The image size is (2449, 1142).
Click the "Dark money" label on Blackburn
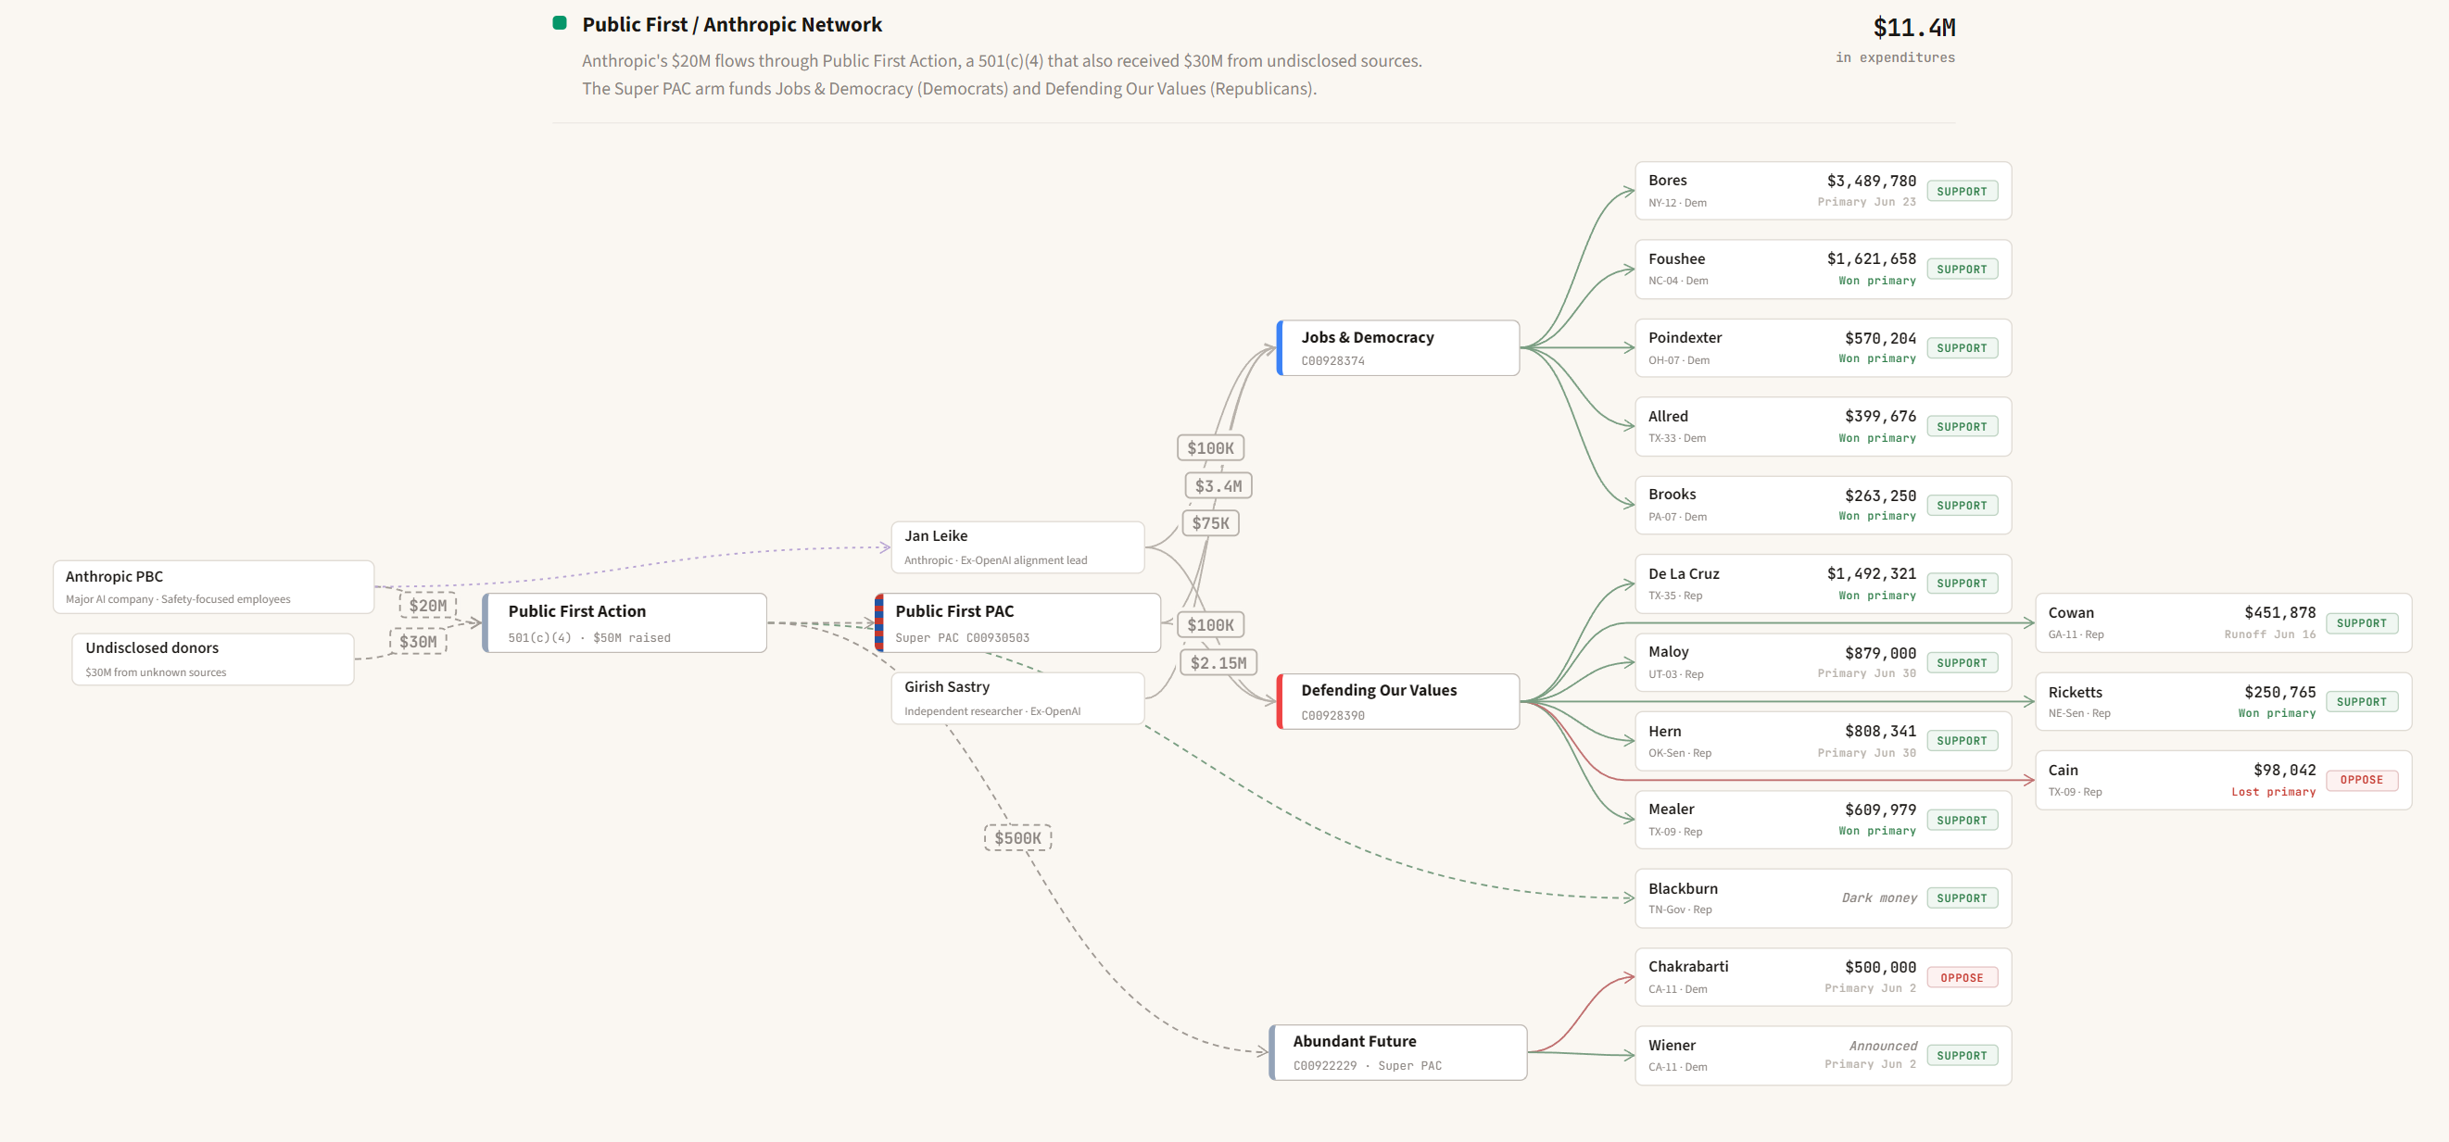pyautogui.click(x=1878, y=897)
